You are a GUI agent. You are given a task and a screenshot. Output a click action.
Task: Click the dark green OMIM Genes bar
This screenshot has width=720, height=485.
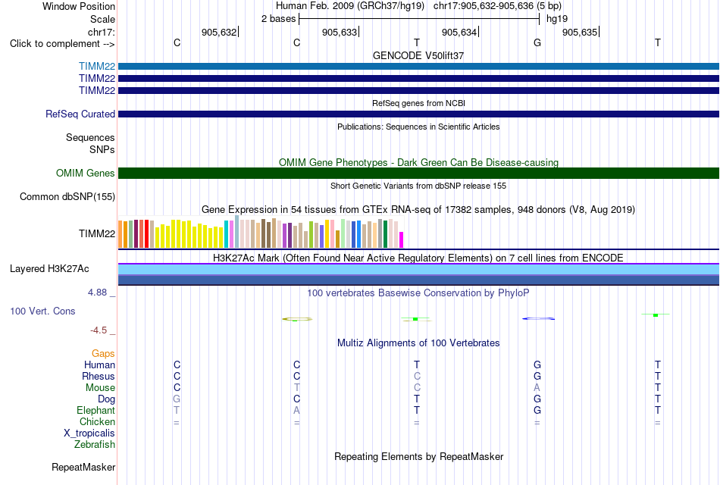tap(418, 173)
